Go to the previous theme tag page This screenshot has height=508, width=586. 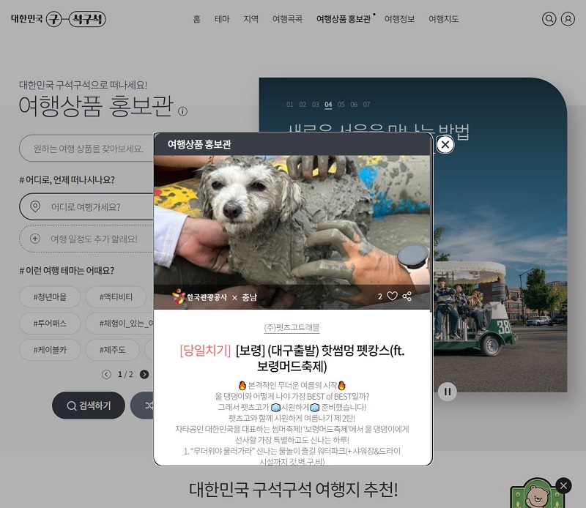[x=106, y=374]
